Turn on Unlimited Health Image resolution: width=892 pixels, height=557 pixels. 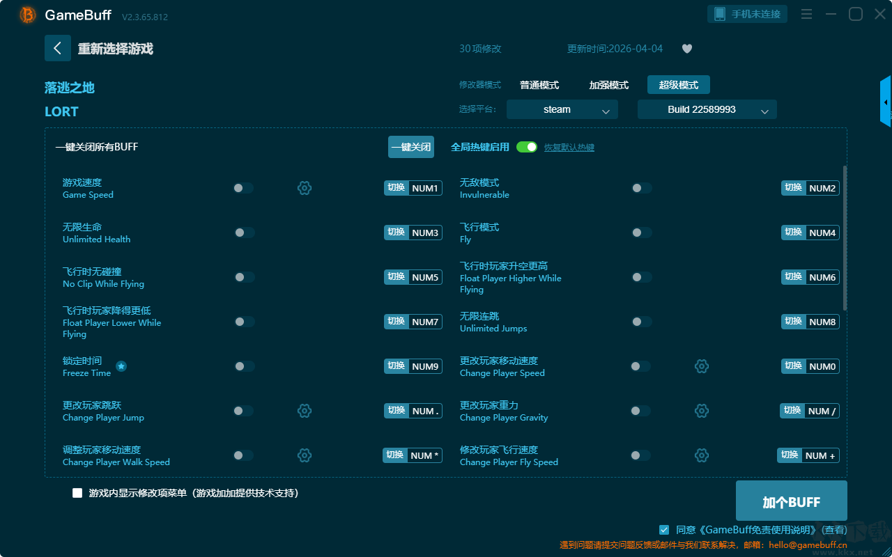point(245,233)
